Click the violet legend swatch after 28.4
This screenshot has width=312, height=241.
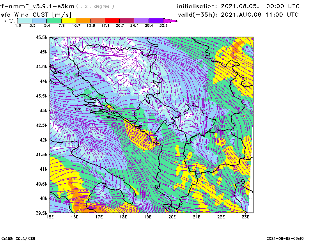(156, 21)
